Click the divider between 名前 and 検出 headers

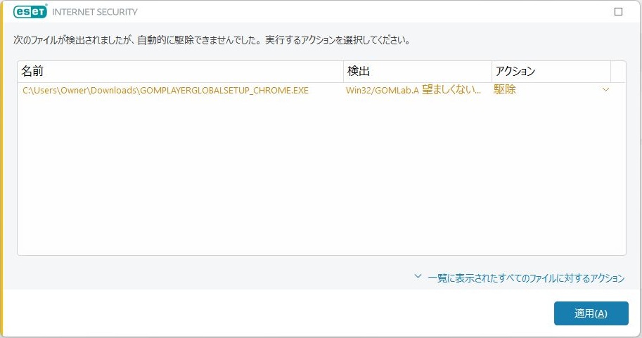343,72
